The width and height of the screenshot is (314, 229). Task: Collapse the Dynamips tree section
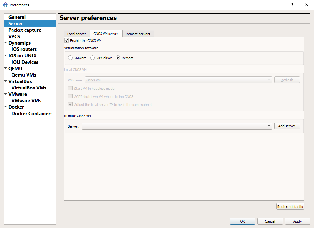point(6,43)
